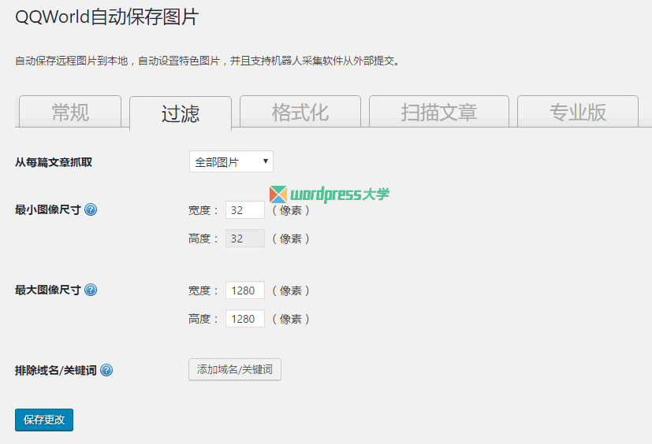The image size is (652, 444).
Task: Click the 最大图像尺寸 label text
Action: point(48,290)
